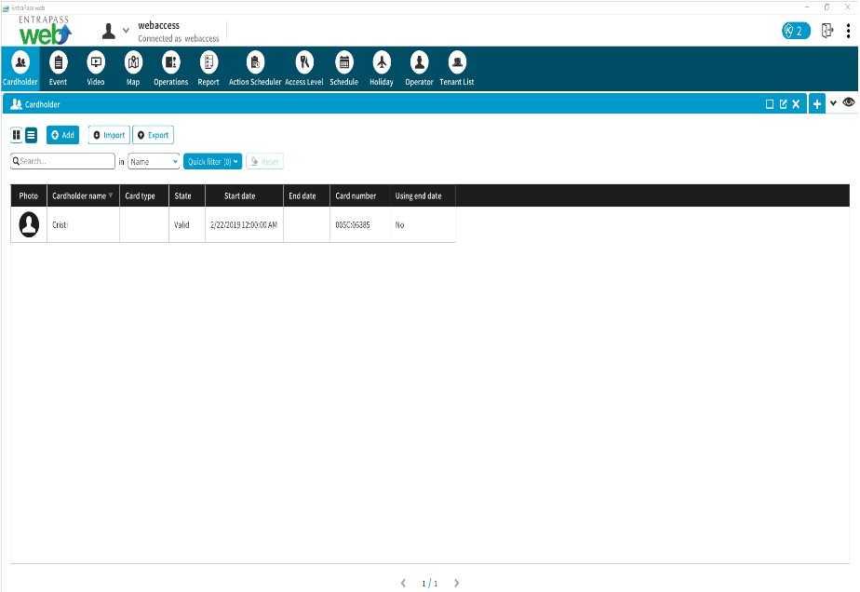Open the Video section

95,69
